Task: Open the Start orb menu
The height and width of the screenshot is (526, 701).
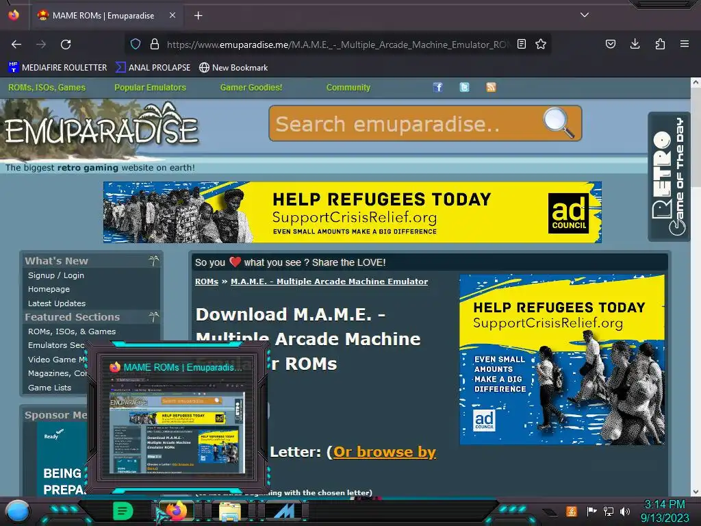Action: tap(18, 512)
